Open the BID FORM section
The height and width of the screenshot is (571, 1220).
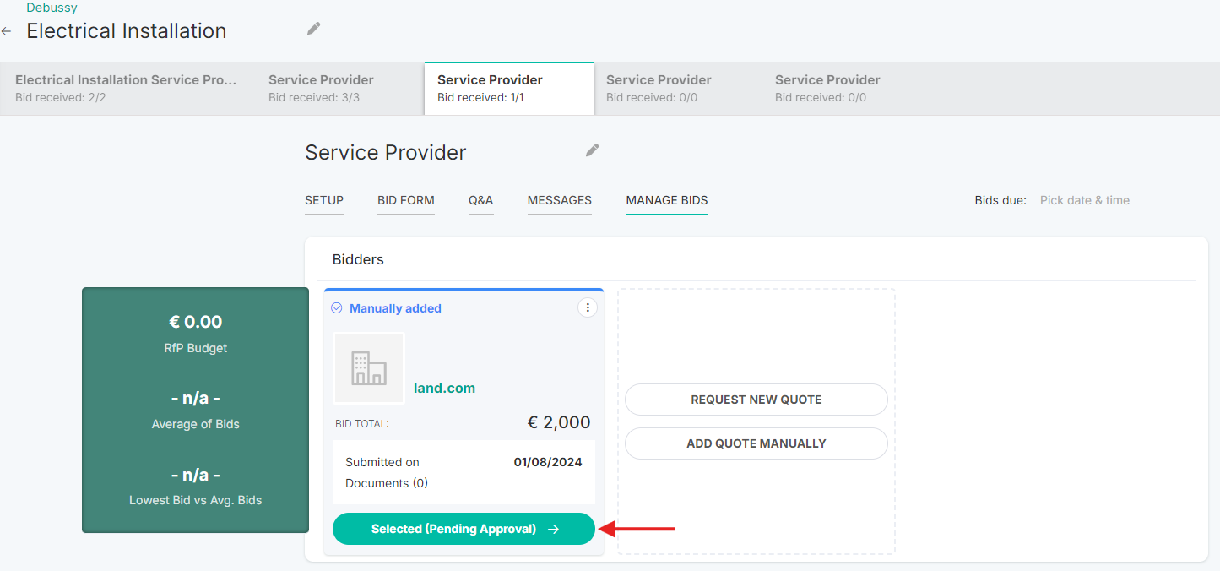[406, 201]
